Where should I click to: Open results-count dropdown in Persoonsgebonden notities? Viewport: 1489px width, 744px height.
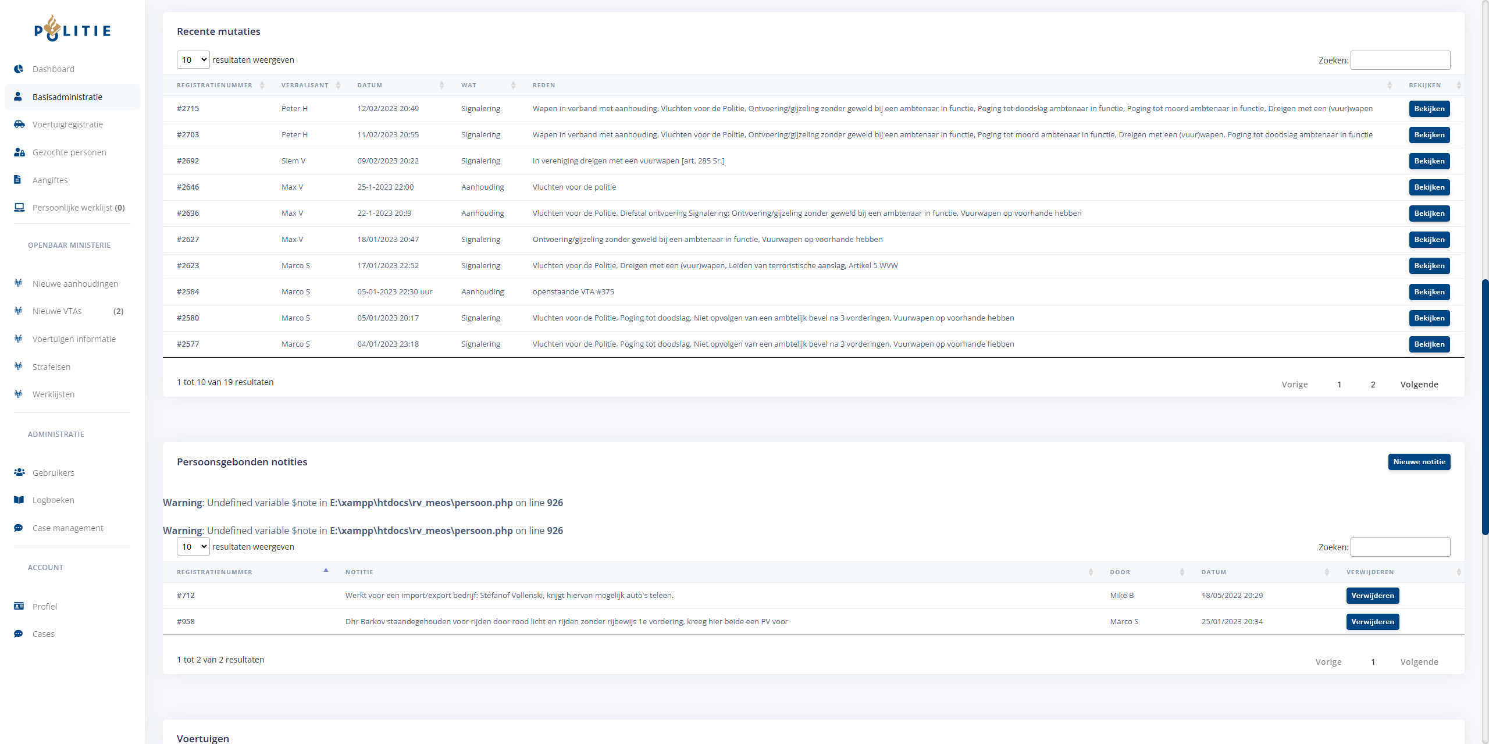pyautogui.click(x=193, y=547)
